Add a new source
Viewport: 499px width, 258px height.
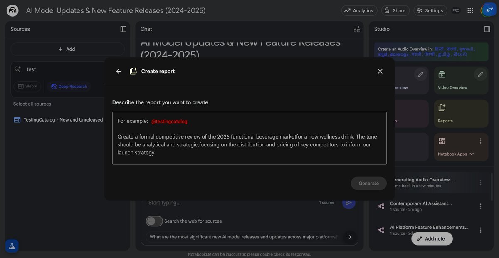point(67,49)
